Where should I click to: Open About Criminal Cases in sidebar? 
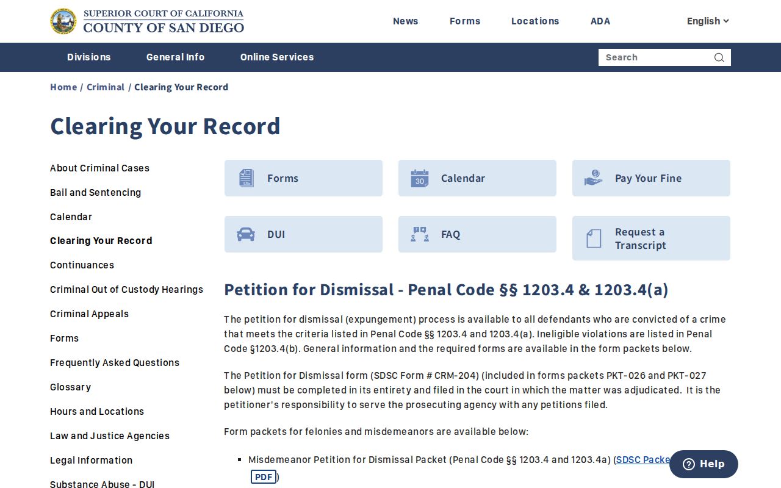click(x=99, y=168)
